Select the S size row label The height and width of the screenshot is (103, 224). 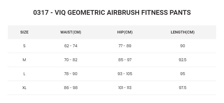coord(24,46)
